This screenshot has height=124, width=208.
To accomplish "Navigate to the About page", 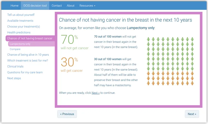I will 71,5.
